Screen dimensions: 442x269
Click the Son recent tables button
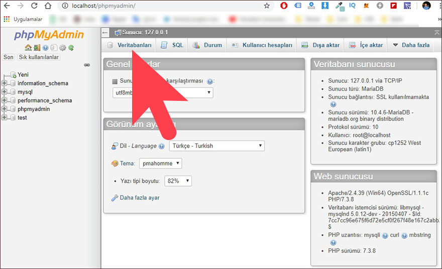tap(9, 57)
